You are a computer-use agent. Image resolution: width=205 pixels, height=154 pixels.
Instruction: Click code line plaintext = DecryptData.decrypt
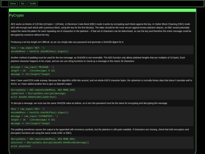(x=50, y=143)
